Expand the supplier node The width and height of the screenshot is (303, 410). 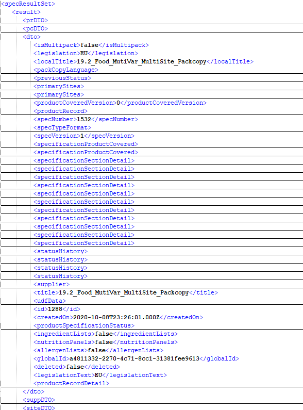[x=52, y=284]
